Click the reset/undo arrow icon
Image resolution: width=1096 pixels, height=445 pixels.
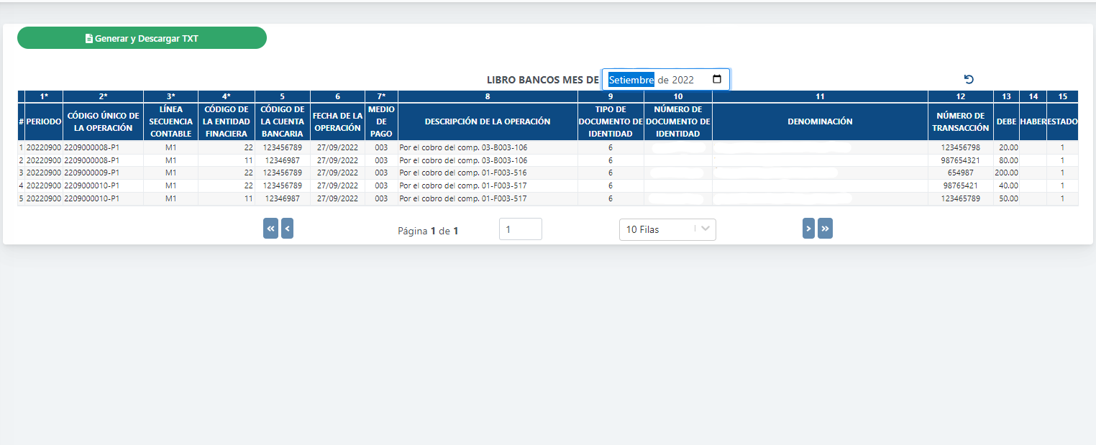pos(968,80)
